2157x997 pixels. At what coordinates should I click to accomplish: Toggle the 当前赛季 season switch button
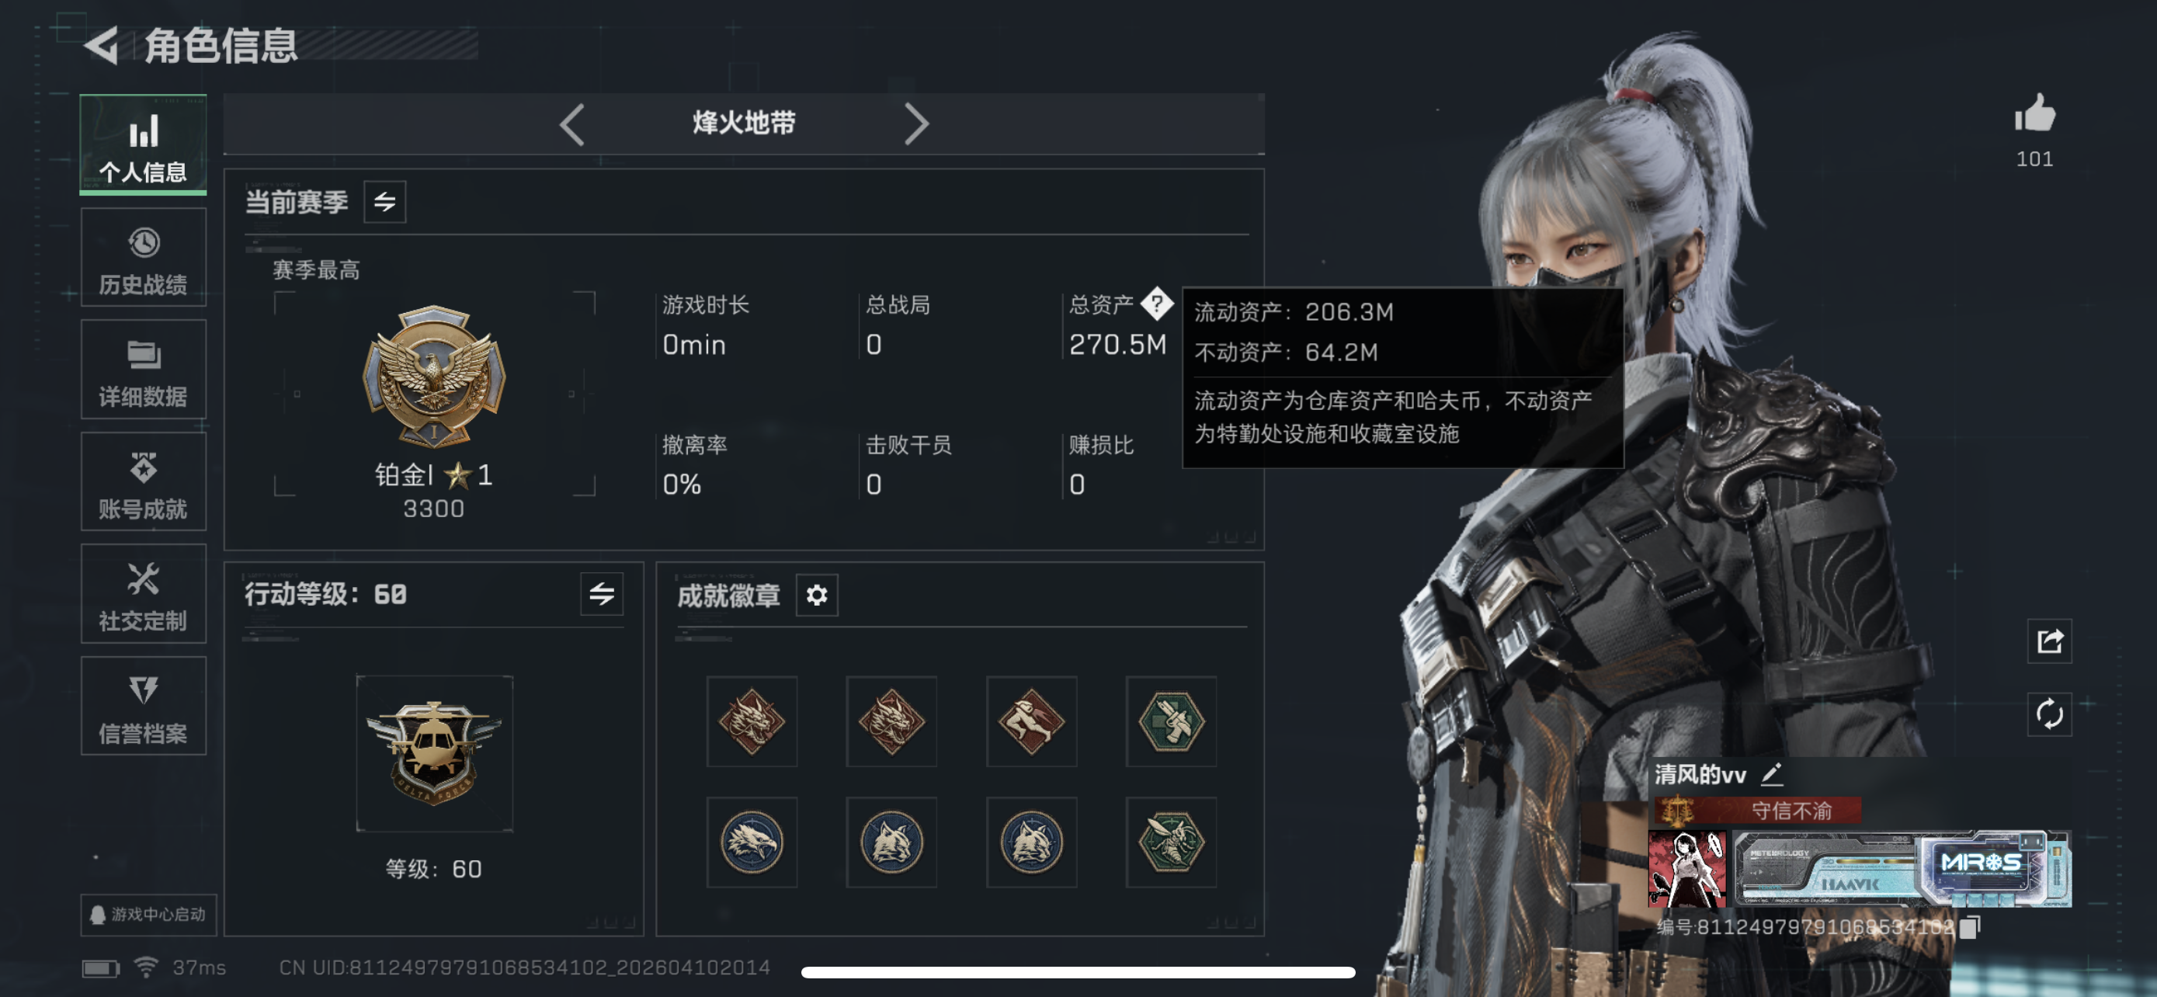click(x=384, y=202)
